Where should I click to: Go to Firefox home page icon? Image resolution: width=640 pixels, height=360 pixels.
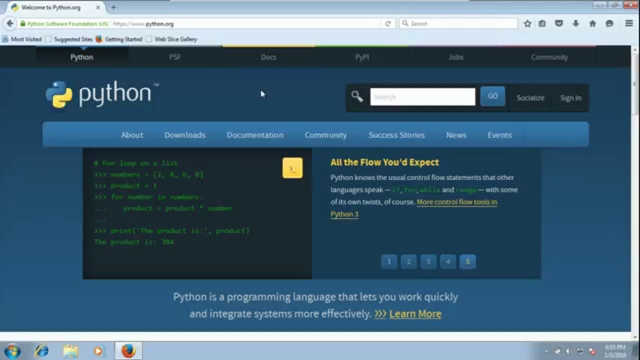[x=592, y=23]
